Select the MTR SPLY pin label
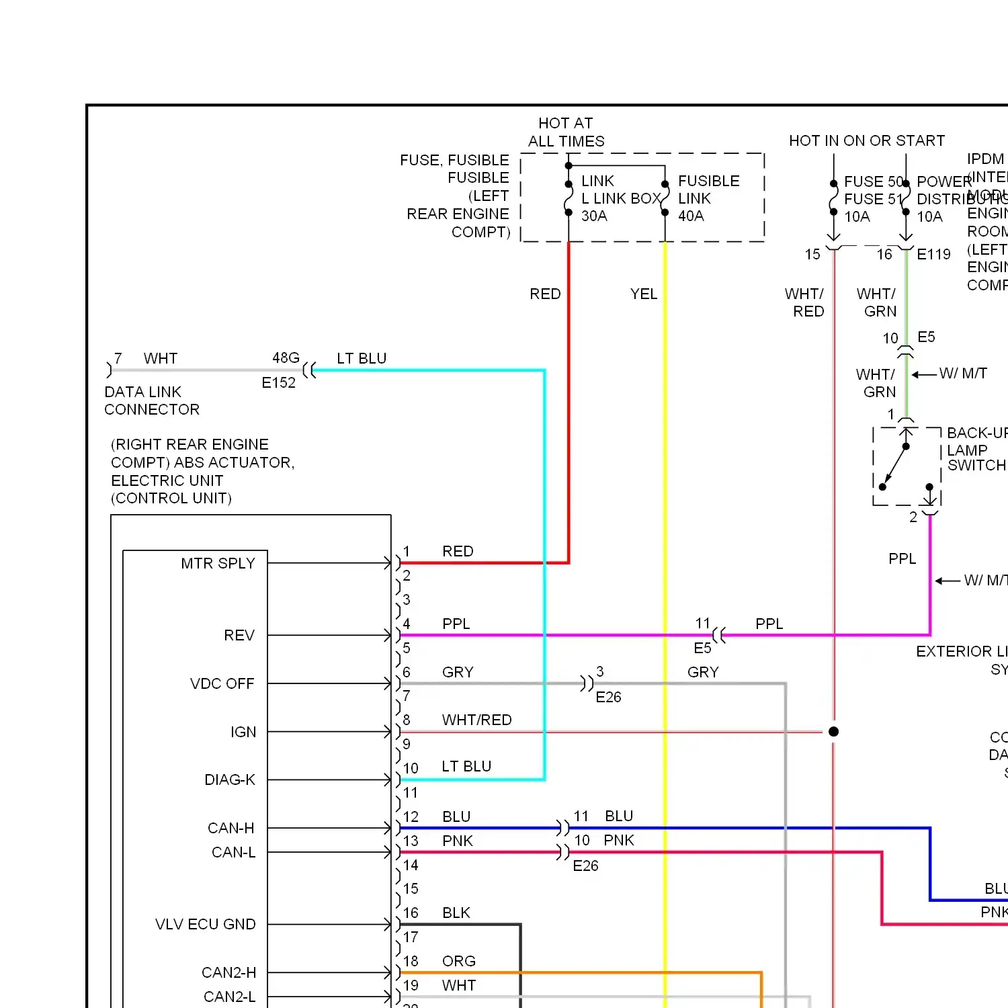Image resolution: width=1008 pixels, height=1008 pixels. (218, 563)
